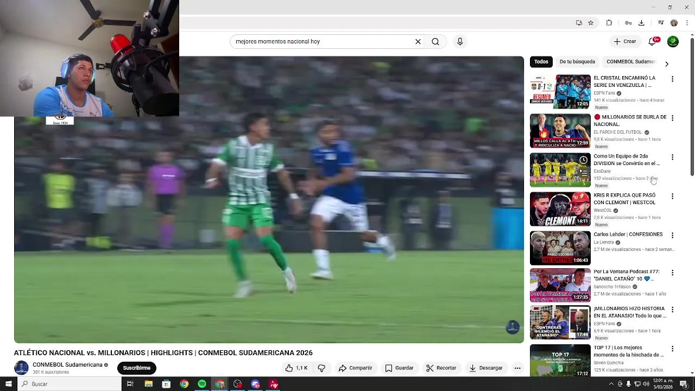Clear the YouTube search text with the X
695x391 pixels.
click(418, 41)
